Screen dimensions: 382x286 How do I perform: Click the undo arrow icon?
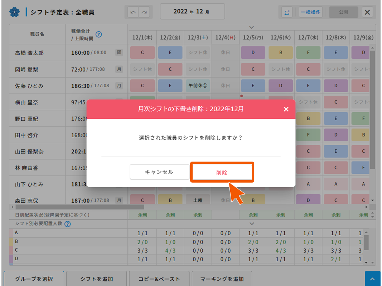click(133, 12)
